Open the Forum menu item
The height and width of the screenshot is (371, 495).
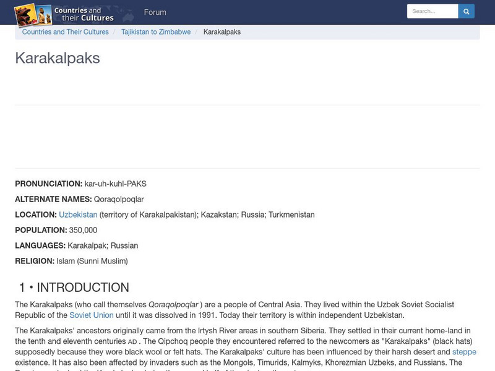click(x=155, y=12)
